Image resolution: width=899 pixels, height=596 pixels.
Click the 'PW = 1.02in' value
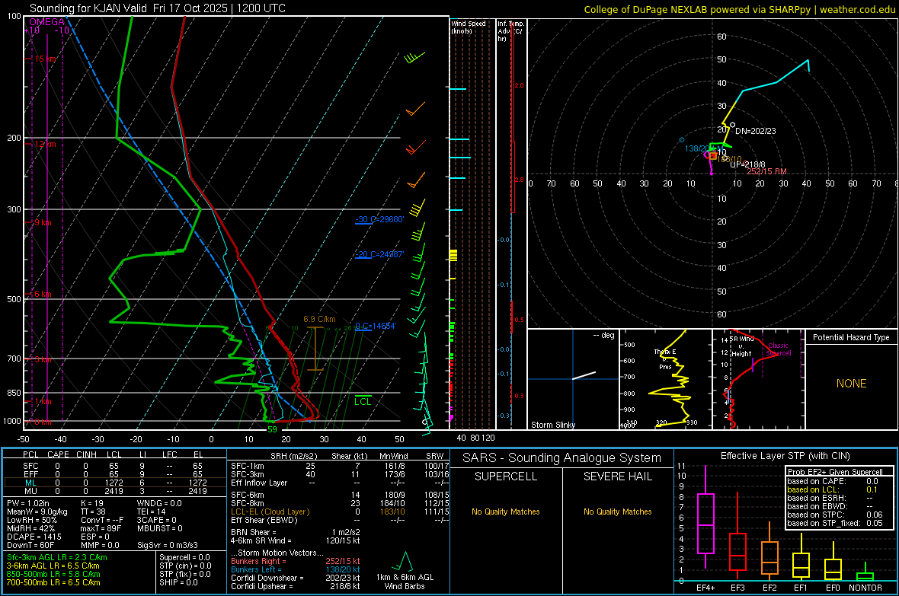[29, 503]
